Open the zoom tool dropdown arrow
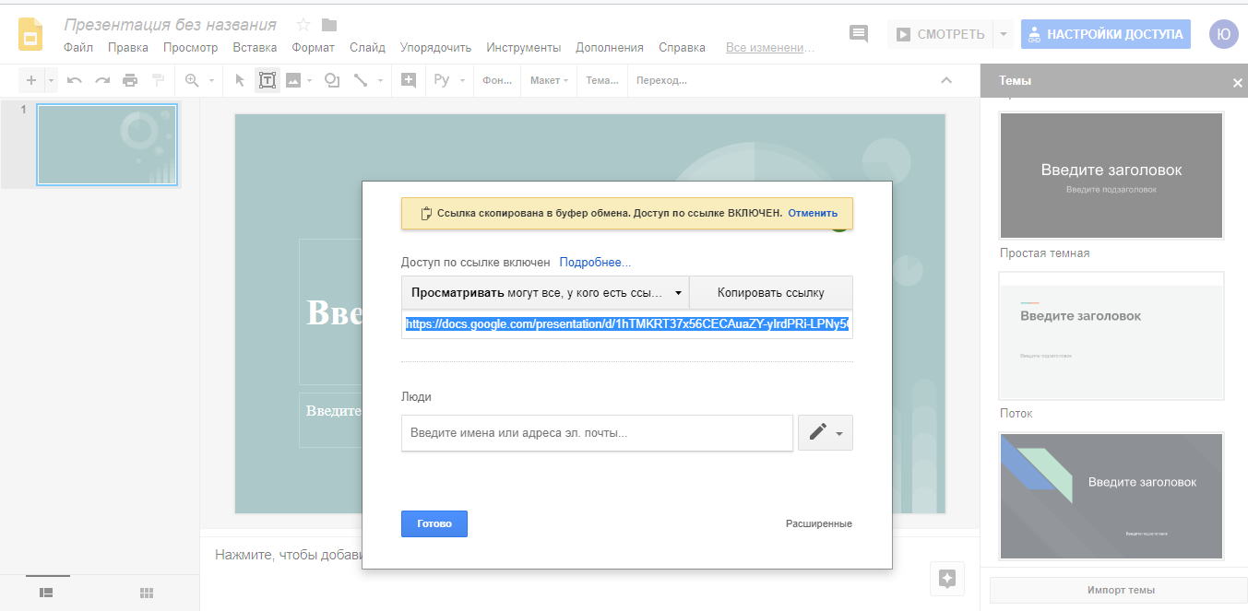1248x611 pixels. pyautogui.click(x=209, y=80)
